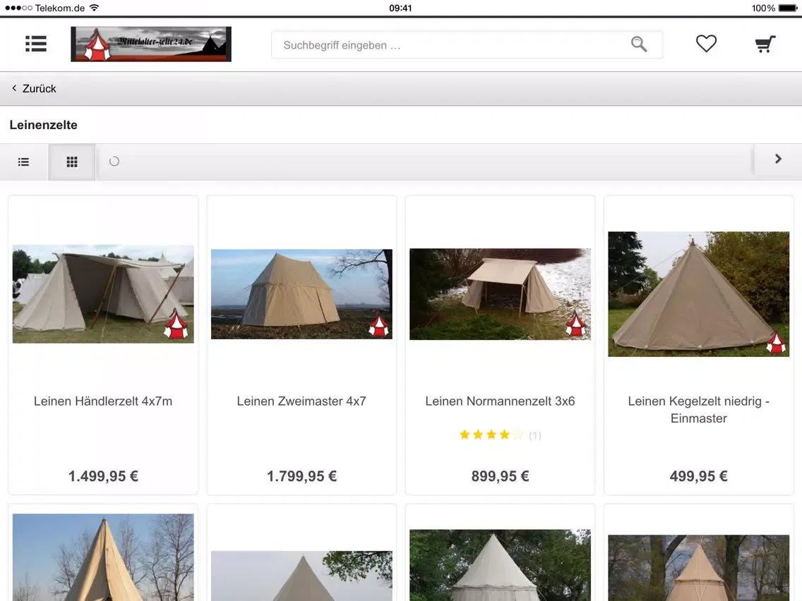The width and height of the screenshot is (802, 601).
Task: Select Leinen Händlerzelt 4x7m title
Action: point(103,401)
